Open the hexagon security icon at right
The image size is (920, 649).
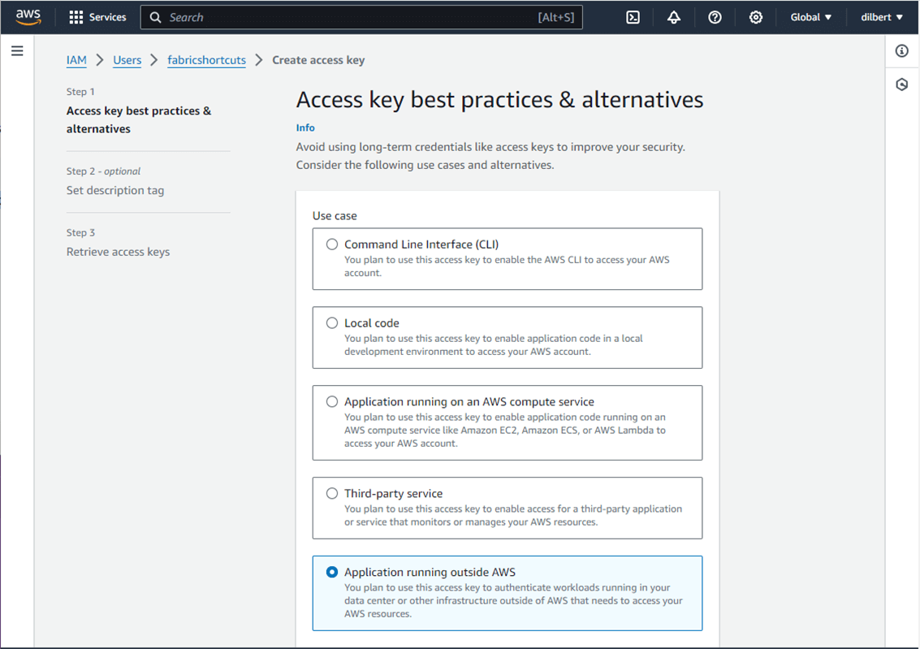point(902,84)
